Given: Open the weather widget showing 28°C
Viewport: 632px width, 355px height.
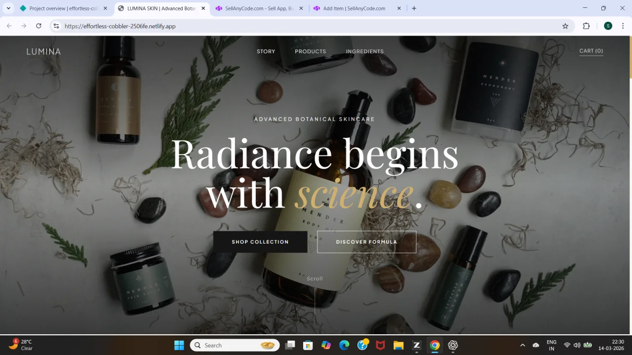Looking at the screenshot, I should pos(21,345).
